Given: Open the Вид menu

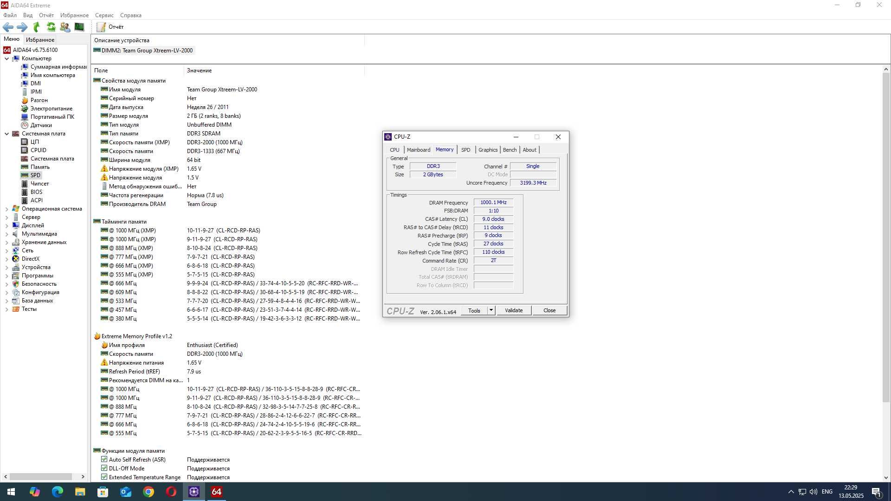Looking at the screenshot, I should [x=28, y=15].
